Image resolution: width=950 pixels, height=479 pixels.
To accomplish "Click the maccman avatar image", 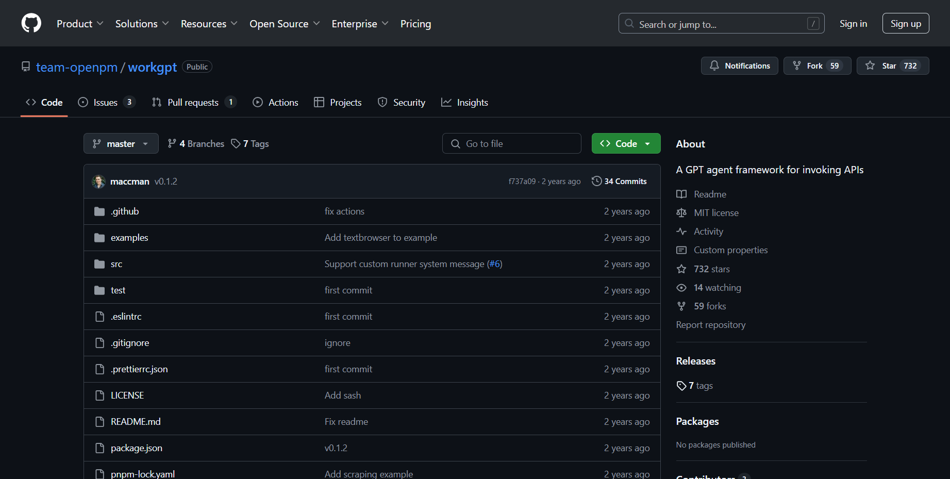I will click(x=98, y=181).
